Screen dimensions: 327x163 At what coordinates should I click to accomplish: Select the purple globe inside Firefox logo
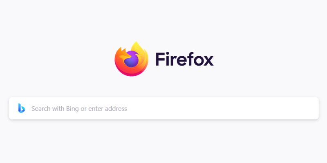[131, 59]
